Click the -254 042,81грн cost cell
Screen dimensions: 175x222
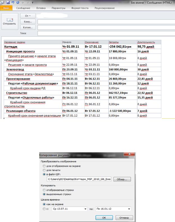click(123, 46)
